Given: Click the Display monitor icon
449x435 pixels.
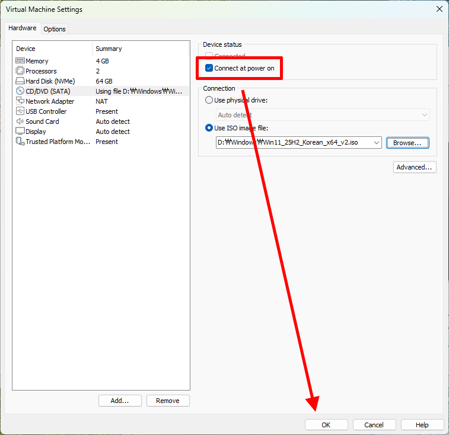Looking at the screenshot, I should tap(20, 131).
